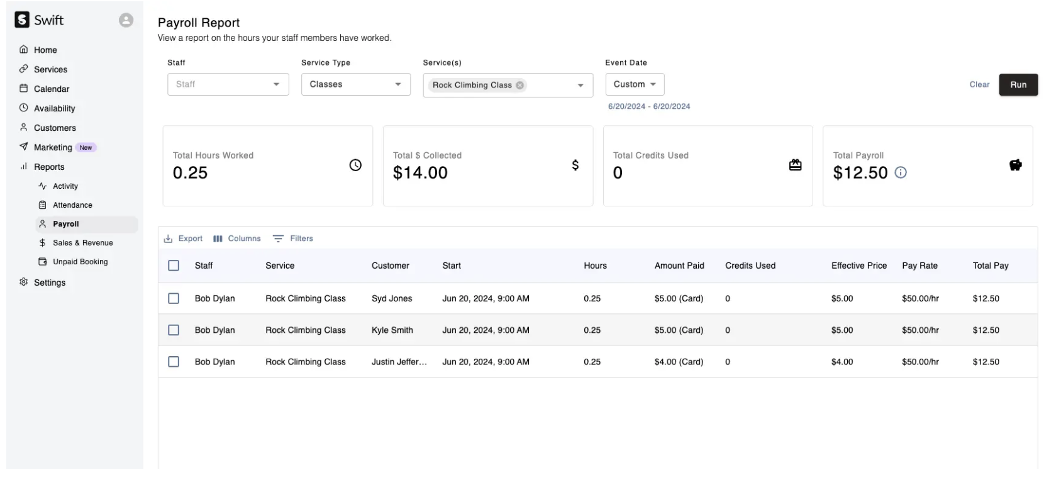Select the Justin Jeffer... row checkbox
The width and height of the screenshot is (1044, 477).
pyautogui.click(x=174, y=362)
